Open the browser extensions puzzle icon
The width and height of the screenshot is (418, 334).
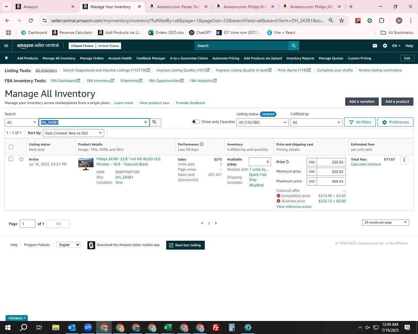[x=381, y=21]
